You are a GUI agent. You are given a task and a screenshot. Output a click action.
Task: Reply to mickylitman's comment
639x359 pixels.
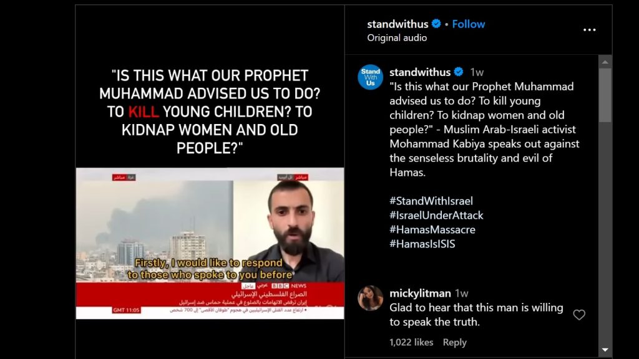454,342
